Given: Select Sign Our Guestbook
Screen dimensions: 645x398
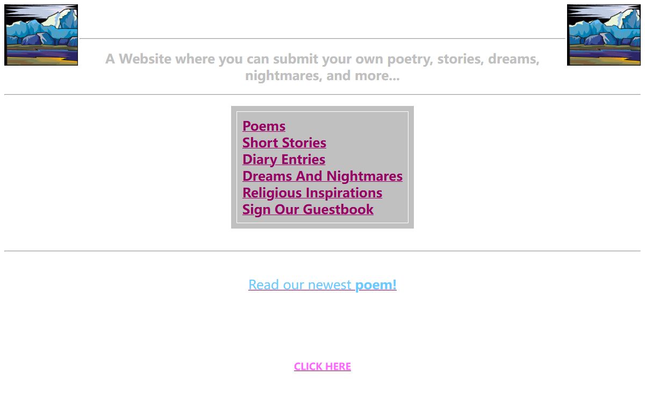Looking at the screenshot, I should [x=308, y=209].
